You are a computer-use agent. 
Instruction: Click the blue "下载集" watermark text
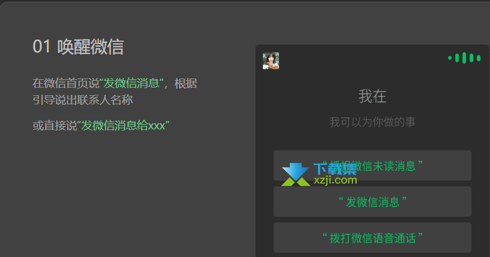[x=335, y=169]
